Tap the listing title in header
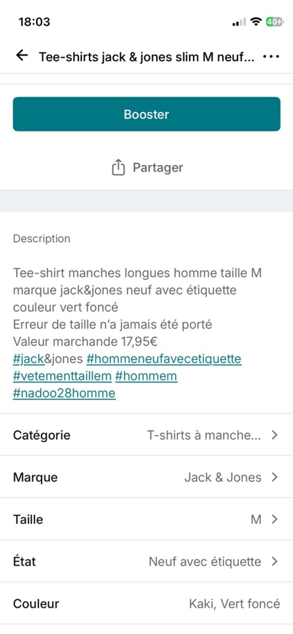Viewport: 293px width, 634px height. tap(146, 56)
